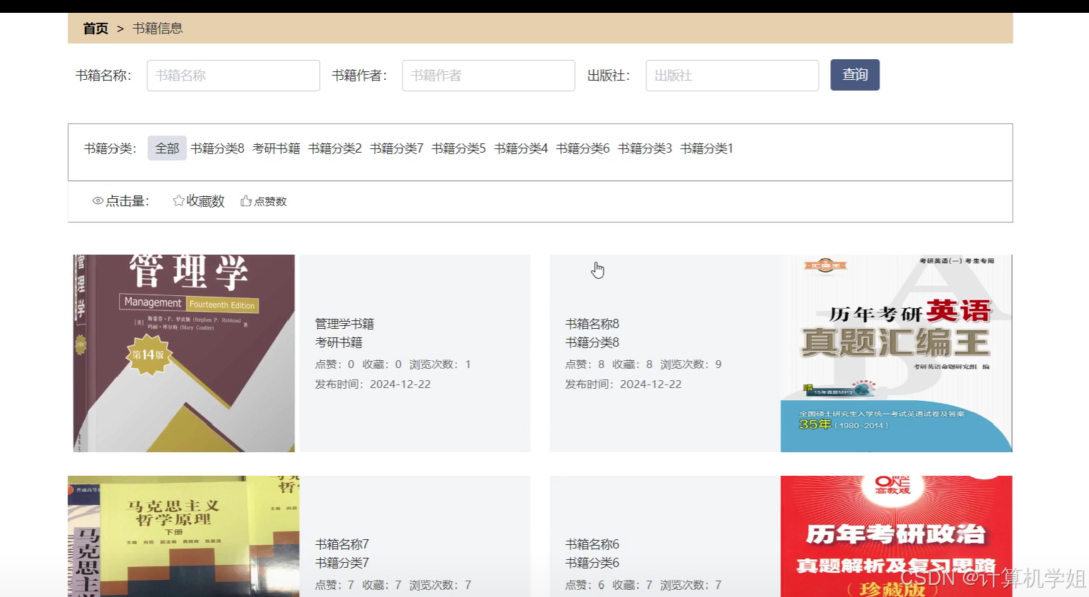The width and height of the screenshot is (1089, 597).
Task: Select the 全部 category filter
Action: [167, 148]
